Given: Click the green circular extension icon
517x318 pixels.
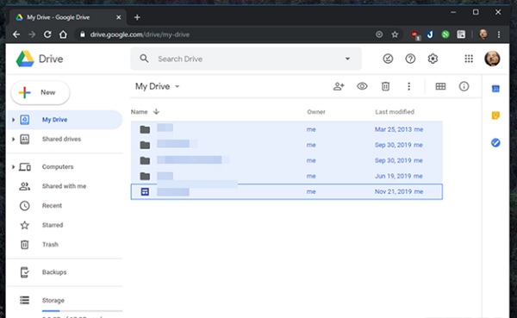Looking at the screenshot, I should [x=445, y=34].
